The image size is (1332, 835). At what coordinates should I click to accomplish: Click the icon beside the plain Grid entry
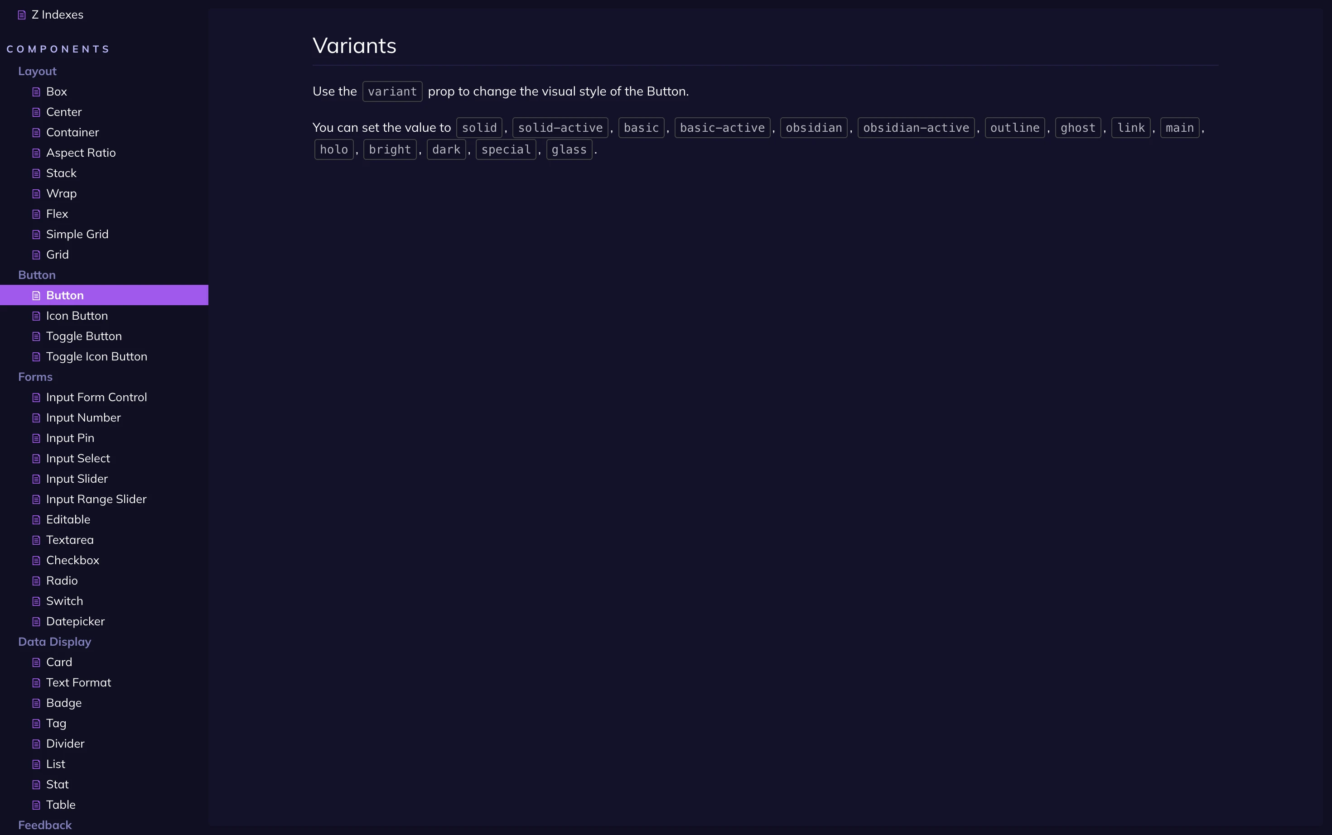36,255
